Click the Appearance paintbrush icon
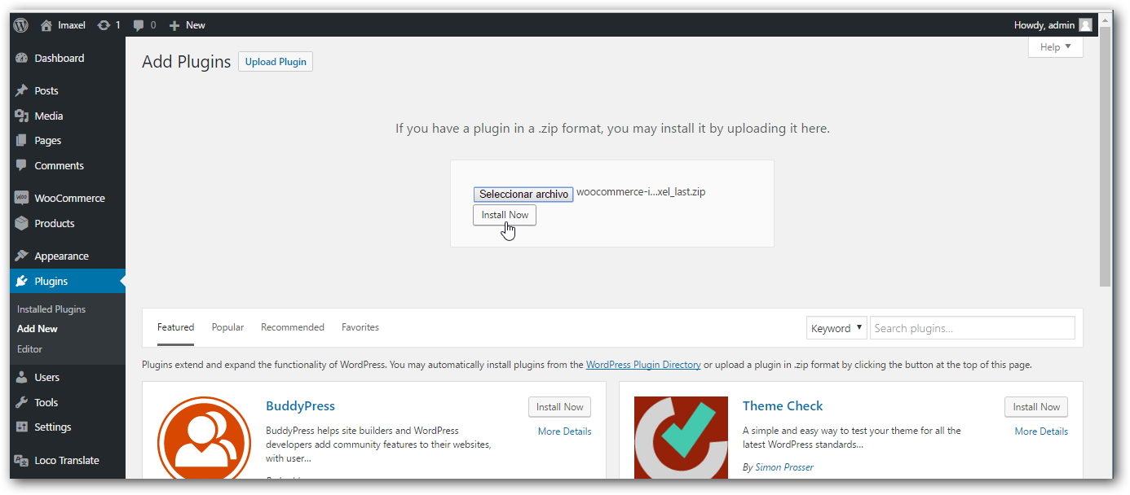 point(22,256)
